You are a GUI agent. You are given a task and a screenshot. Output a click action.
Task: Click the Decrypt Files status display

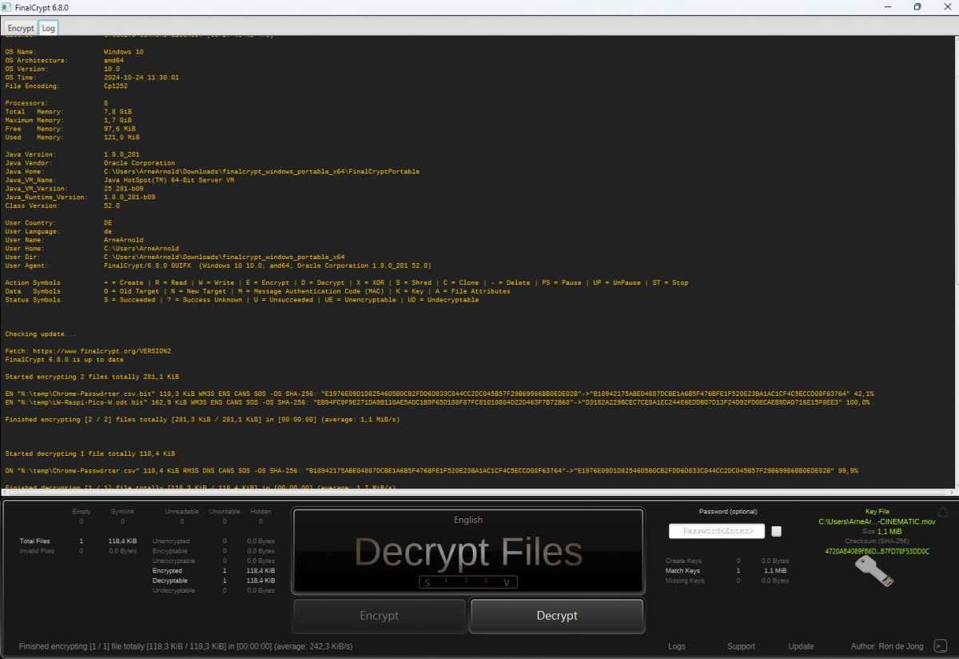coord(468,552)
